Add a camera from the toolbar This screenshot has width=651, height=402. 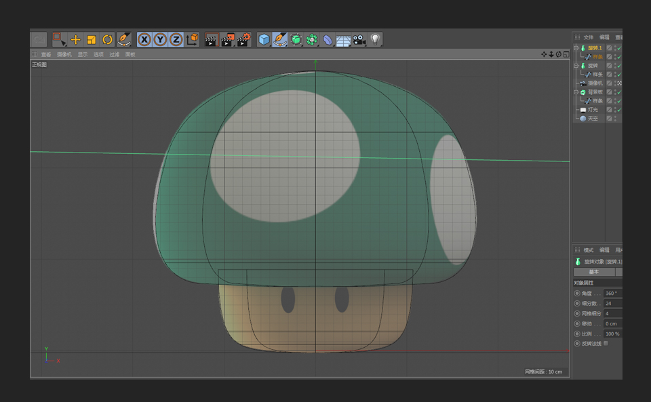coord(359,40)
